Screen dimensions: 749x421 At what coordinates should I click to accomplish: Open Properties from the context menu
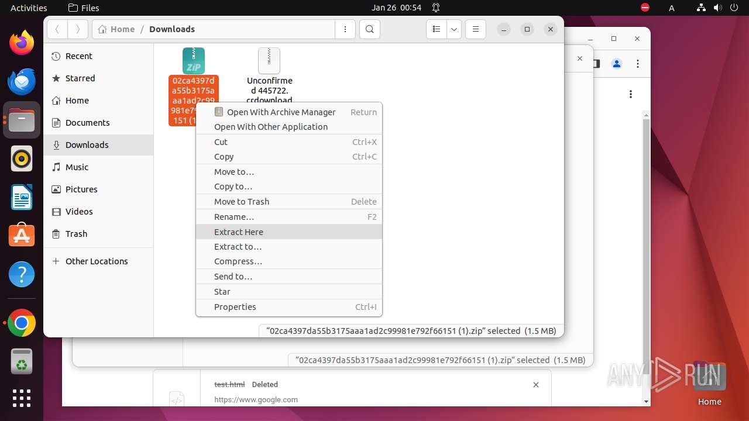289,307
